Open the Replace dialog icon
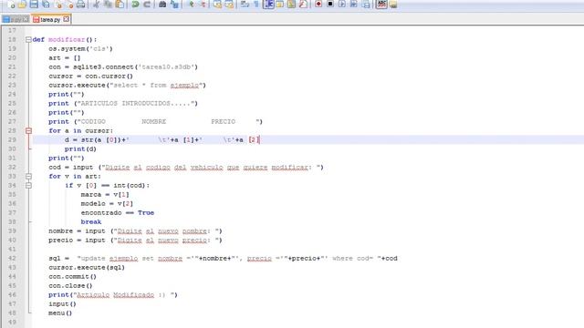Screen dimensions: 584x328 [174, 5]
